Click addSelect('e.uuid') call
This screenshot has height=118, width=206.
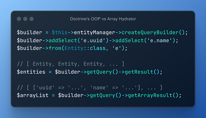tap(79, 40)
